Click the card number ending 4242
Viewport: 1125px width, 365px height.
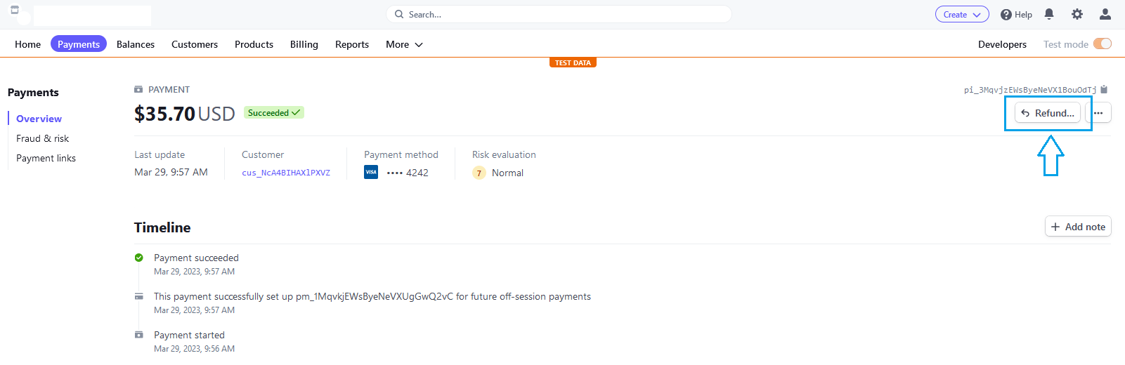point(408,173)
